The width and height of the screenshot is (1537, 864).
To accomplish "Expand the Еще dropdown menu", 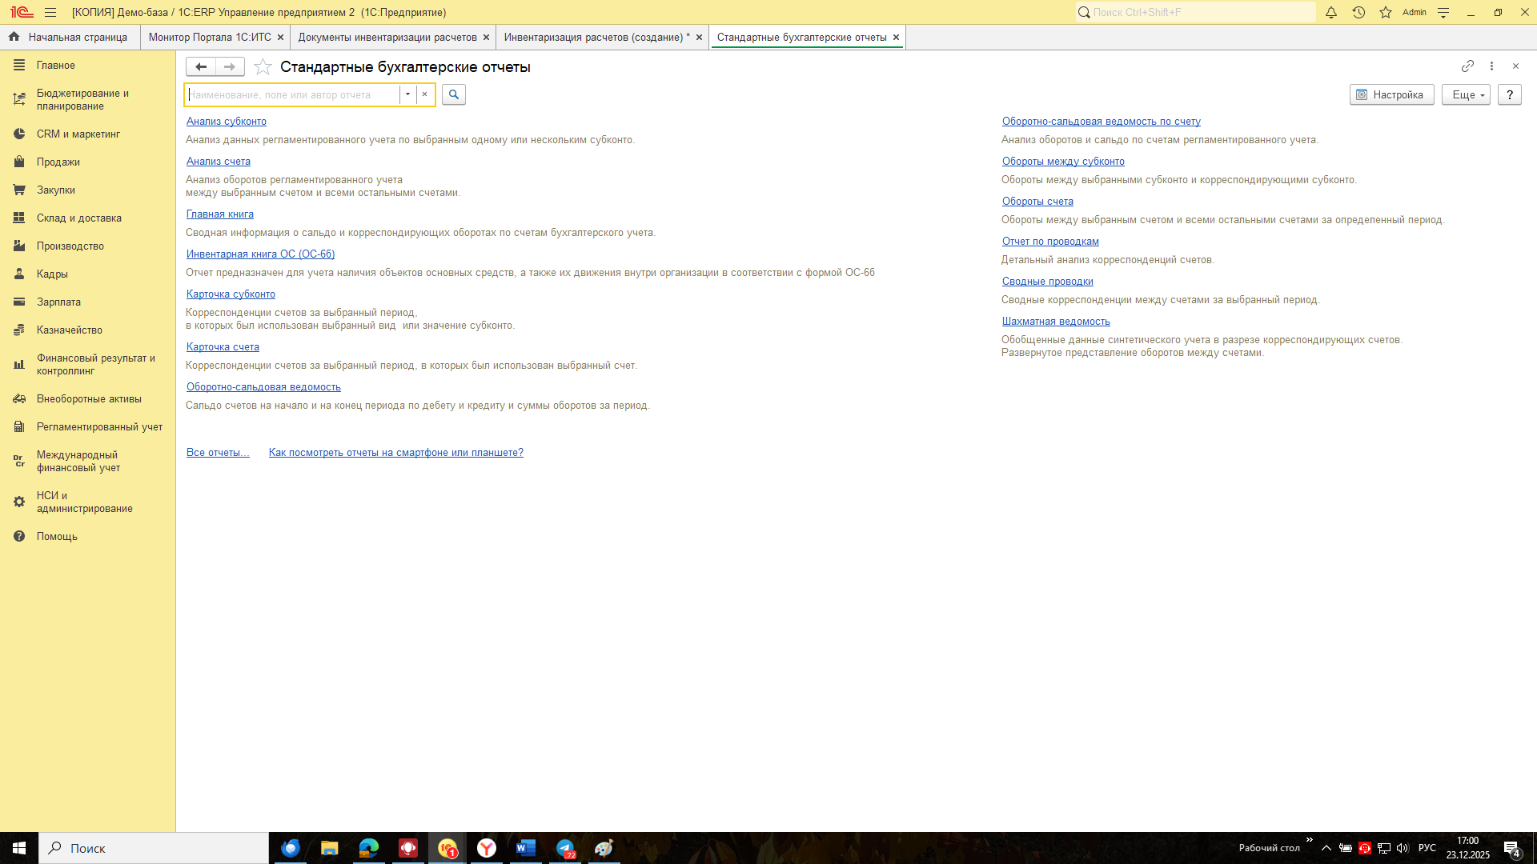I will coord(1466,94).
